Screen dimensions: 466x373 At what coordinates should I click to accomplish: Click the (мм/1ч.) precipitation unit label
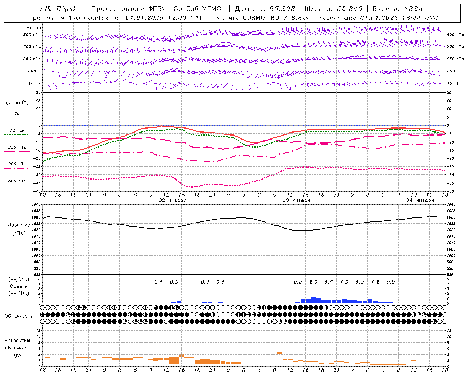click(x=19, y=293)
